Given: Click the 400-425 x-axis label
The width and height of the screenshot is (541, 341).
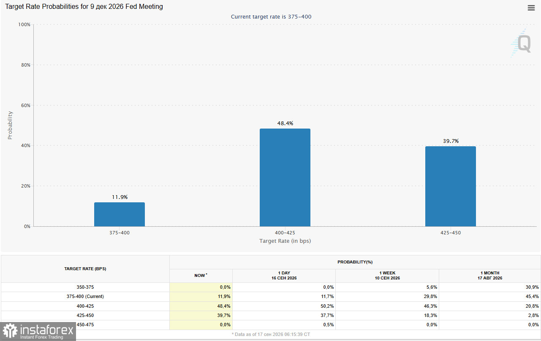Looking at the screenshot, I should pos(285,233).
